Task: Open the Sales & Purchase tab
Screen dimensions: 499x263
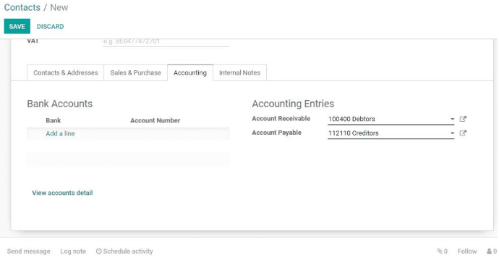Action: click(x=135, y=72)
